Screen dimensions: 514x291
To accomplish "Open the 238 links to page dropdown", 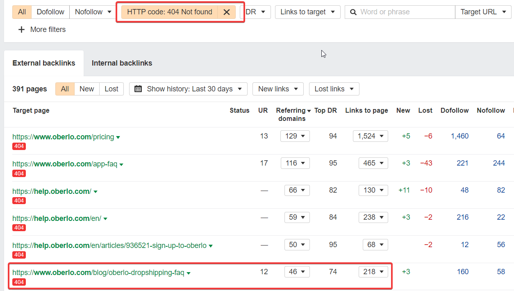I will pos(373,218).
